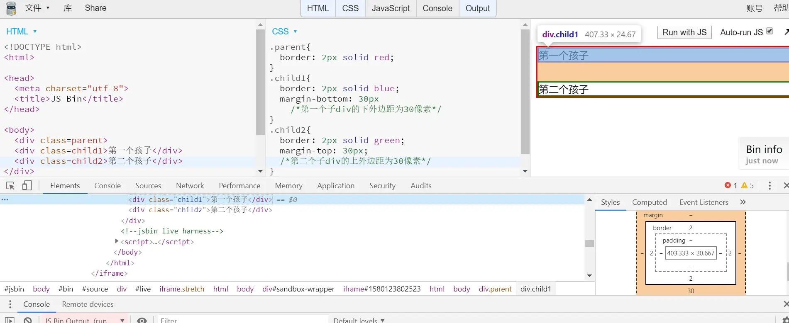789x323 pixels.
Task: Open the 文件 dropdown menu
Action: click(37, 8)
